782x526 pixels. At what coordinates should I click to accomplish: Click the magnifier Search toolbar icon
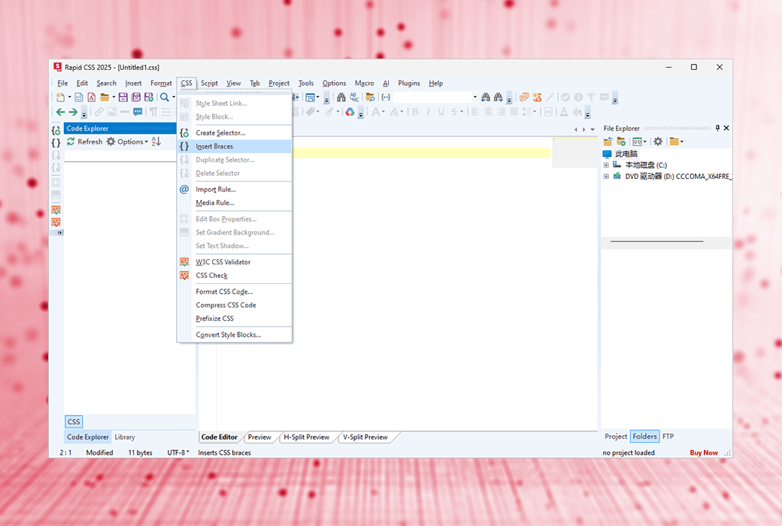coord(164,97)
